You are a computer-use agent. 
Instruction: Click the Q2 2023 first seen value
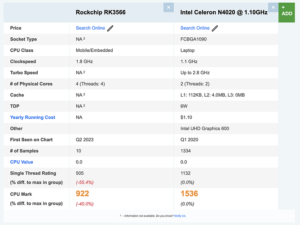point(84,139)
